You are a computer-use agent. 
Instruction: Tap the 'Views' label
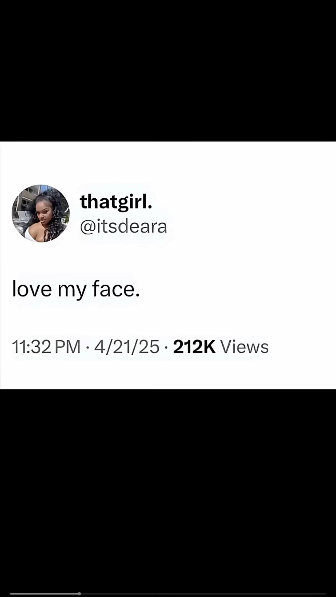coord(244,347)
